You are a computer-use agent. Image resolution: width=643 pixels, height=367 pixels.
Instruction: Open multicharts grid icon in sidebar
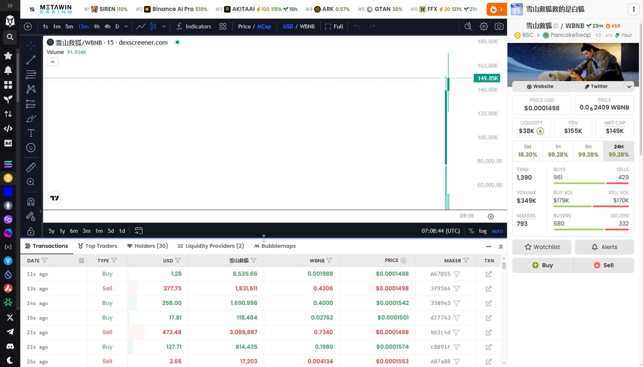click(8, 85)
